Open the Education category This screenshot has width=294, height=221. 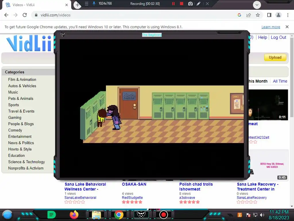point(16,156)
